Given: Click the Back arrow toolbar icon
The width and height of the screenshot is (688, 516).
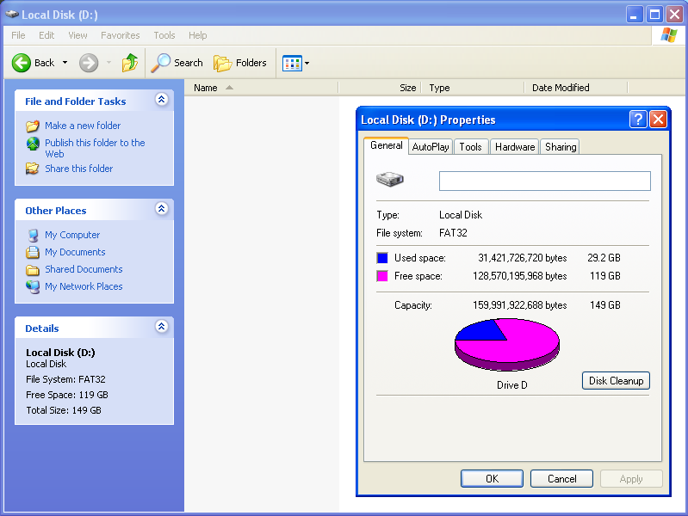Looking at the screenshot, I should click(x=22, y=63).
